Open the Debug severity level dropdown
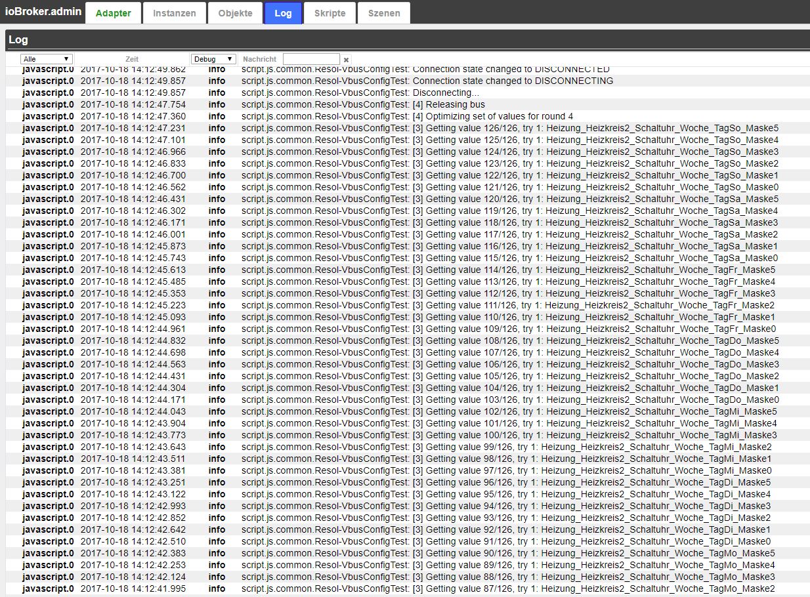Image resolution: width=810 pixels, height=597 pixels. coord(213,59)
